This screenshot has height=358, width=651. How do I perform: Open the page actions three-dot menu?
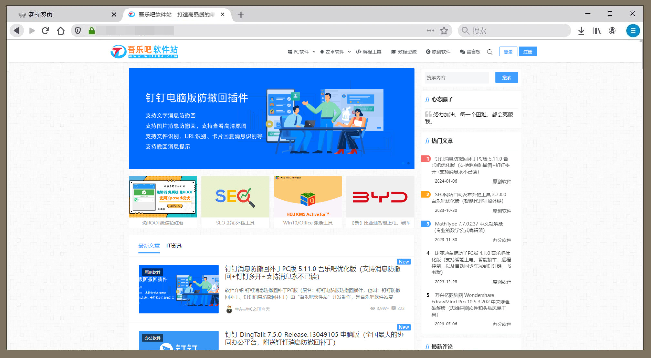point(430,31)
